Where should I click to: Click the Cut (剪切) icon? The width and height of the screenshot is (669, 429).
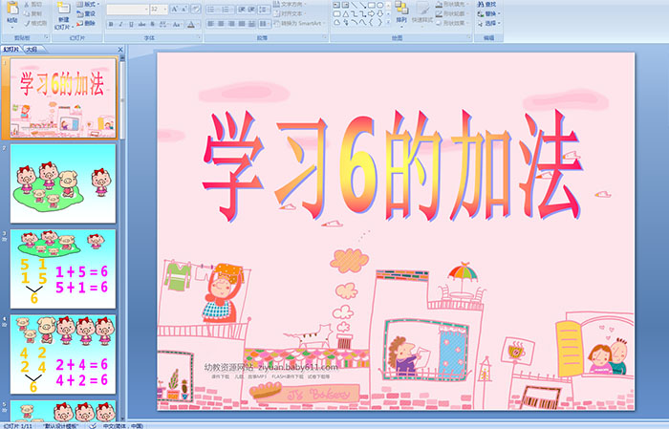33,4
